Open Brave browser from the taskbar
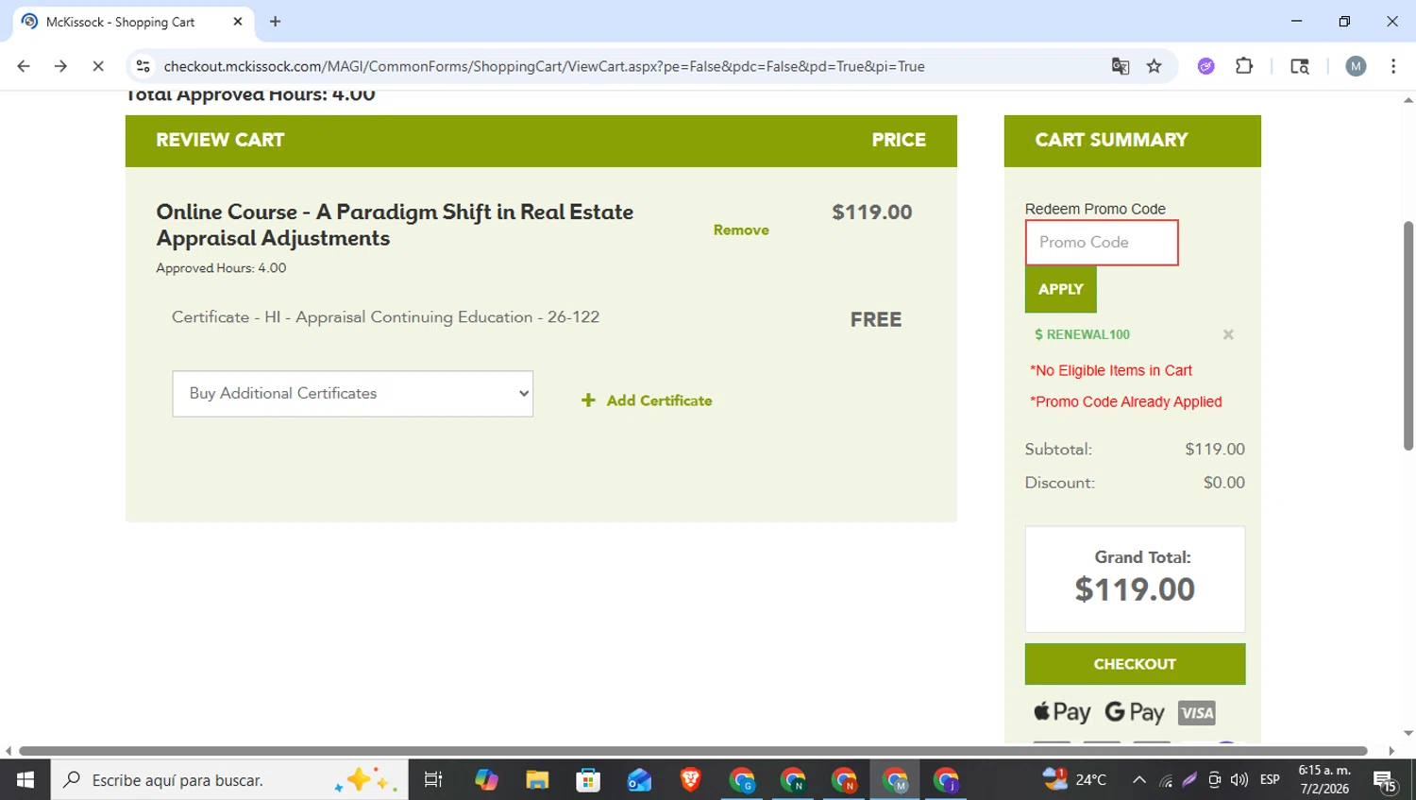 tap(690, 780)
